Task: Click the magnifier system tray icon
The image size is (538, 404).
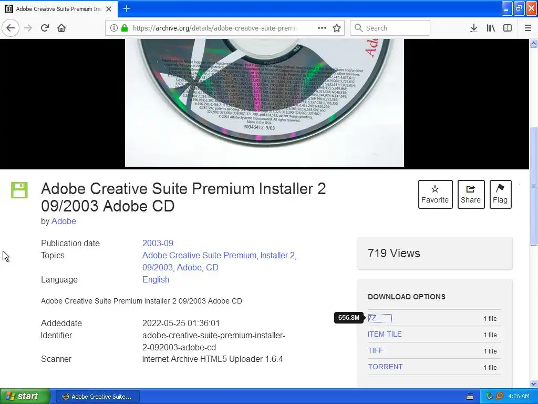Action: pos(499,397)
